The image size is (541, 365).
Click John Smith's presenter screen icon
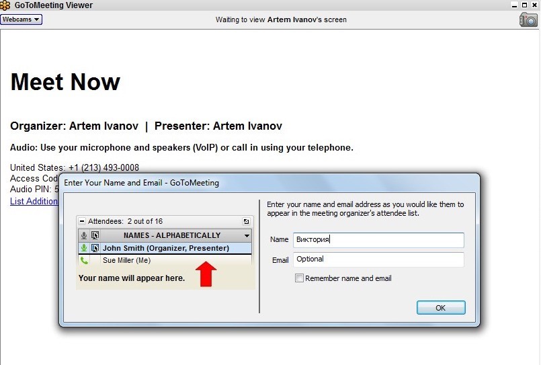click(95, 248)
